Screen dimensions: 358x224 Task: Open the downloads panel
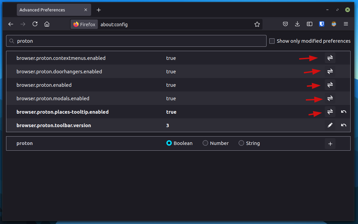click(297, 24)
